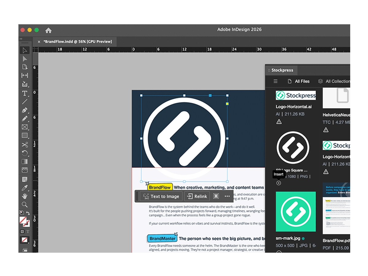Screen dimensions: 368x276
Task: Click the blue BrandMaster label on page
Action: (x=163, y=239)
